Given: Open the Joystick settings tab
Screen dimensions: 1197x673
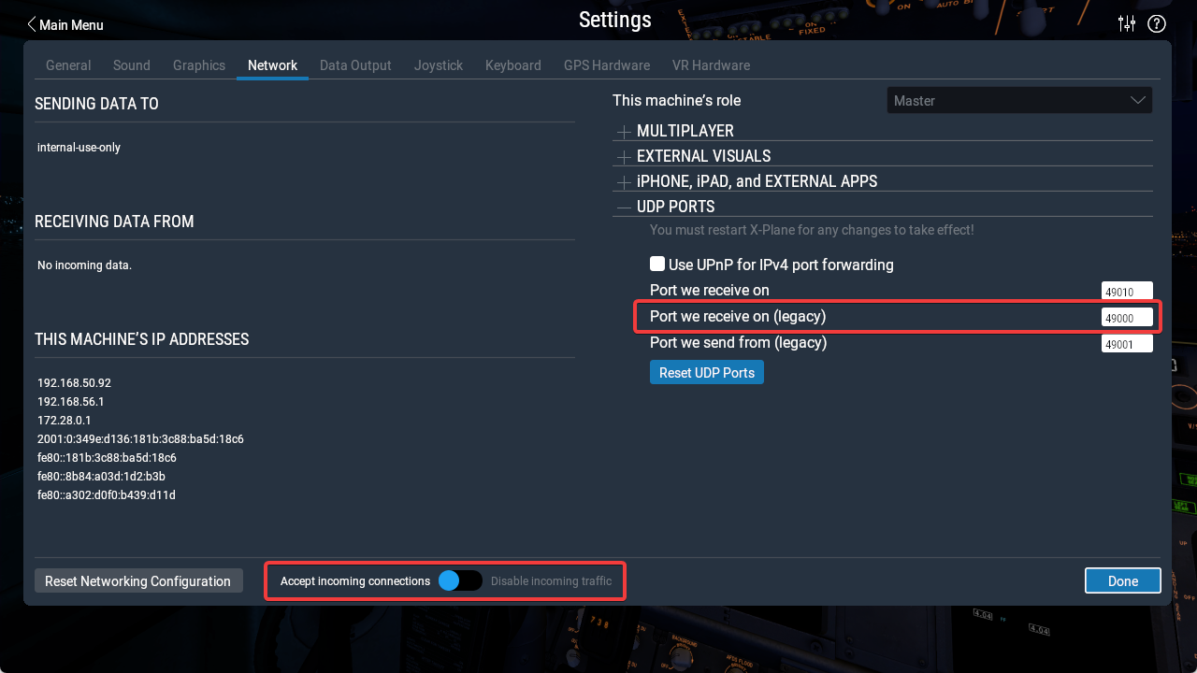Looking at the screenshot, I should 438,64.
